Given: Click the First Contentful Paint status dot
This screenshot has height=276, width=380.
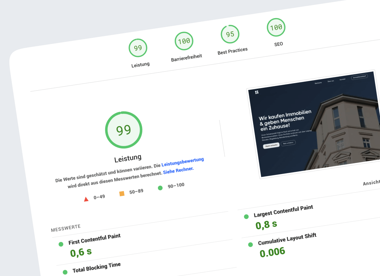Looking at the screenshot, I should (61, 244).
